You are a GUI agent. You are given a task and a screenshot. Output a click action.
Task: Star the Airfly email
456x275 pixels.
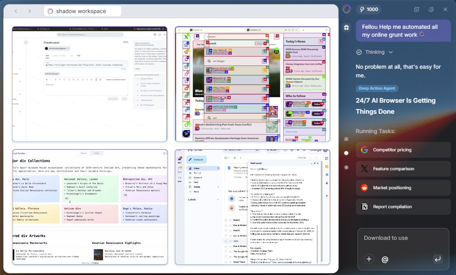coord(230,241)
